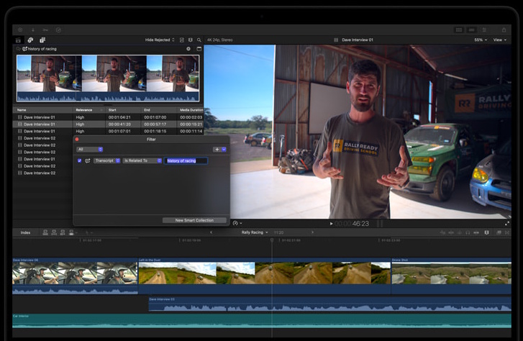523x341 pixels.
Task: Click the New Smart Collection button
Action: point(194,220)
